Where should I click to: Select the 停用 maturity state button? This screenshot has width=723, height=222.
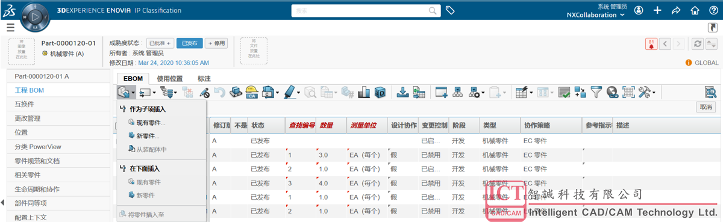[x=217, y=43]
